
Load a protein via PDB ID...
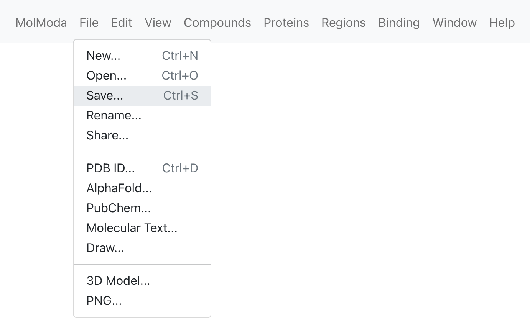click(142, 168)
